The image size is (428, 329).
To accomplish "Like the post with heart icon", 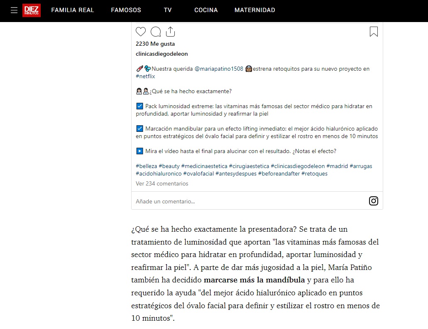I will tap(141, 32).
